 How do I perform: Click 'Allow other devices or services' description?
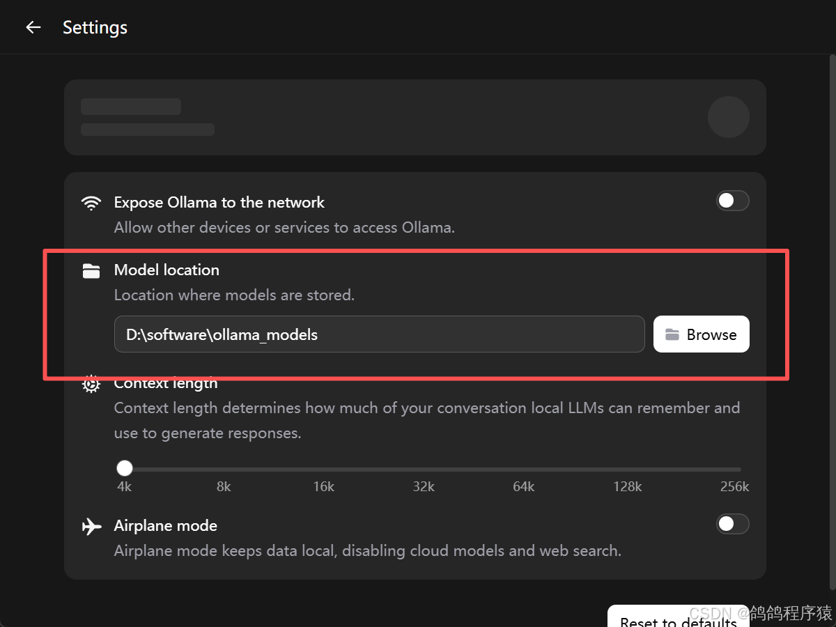click(284, 228)
